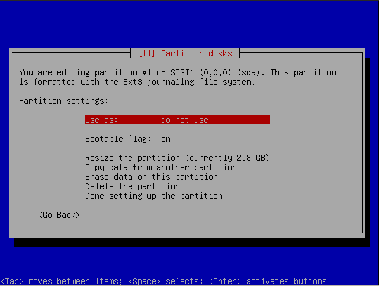Select the 'Use as: do not use' option
379x286 pixels.
[x=178, y=119]
